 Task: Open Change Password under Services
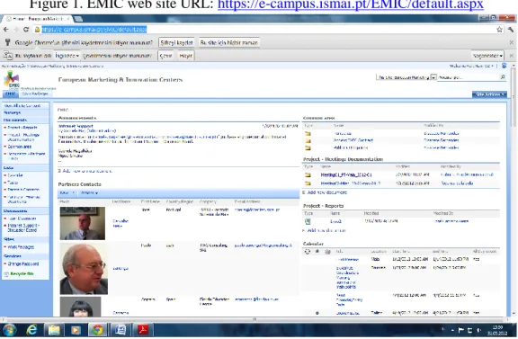[x=23, y=263]
